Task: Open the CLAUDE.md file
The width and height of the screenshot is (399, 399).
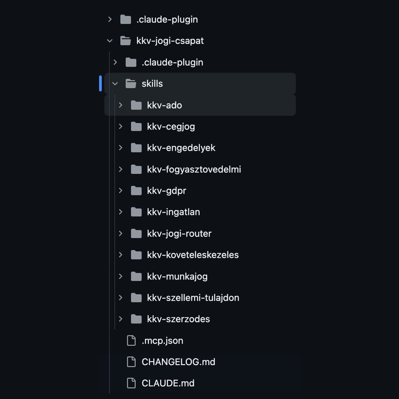Action: point(168,383)
